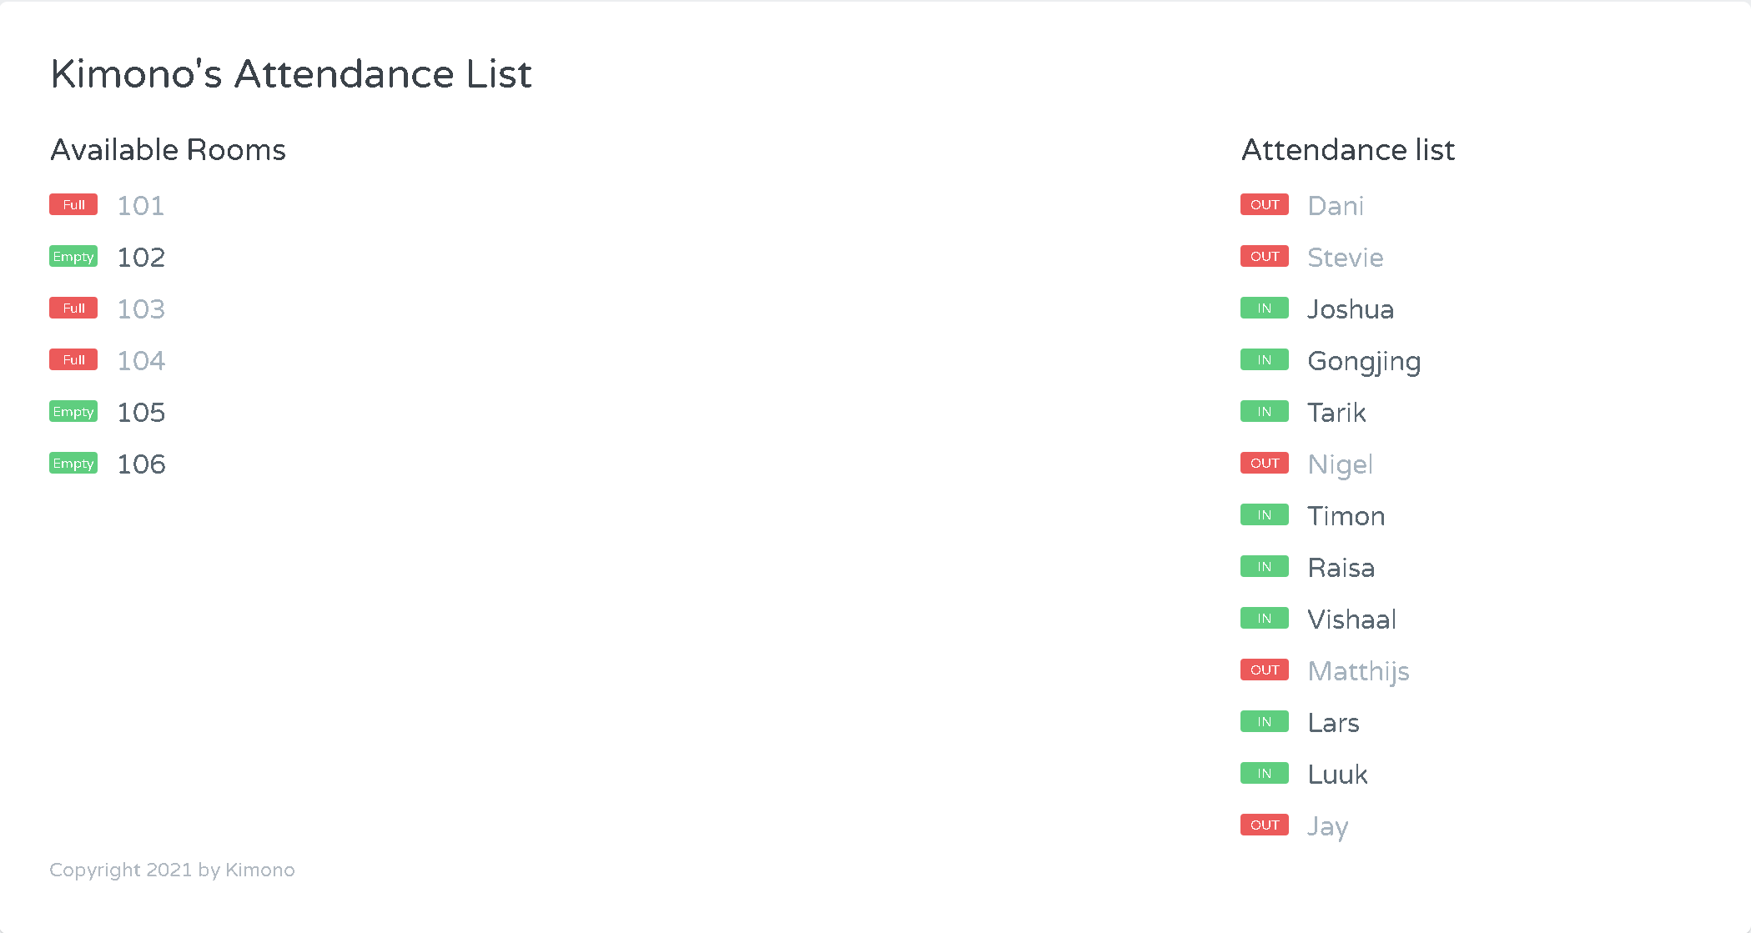Image resolution: width=1751 pixels, height=933 pixels.
Task: Click the IN badge next to Luuk
Action: tap(1264, 773)
